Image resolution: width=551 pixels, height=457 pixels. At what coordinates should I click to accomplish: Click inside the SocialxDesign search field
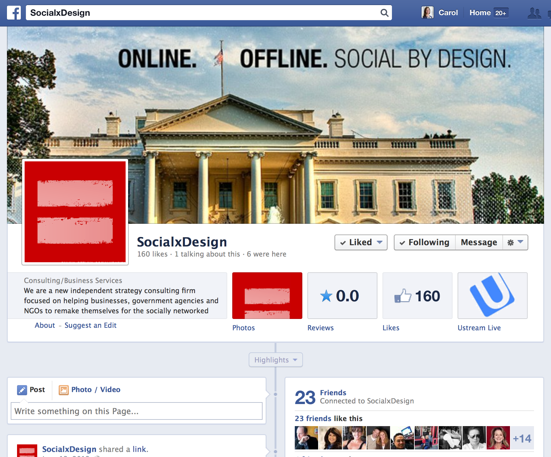pyautogui.click(x=209, y=13)
